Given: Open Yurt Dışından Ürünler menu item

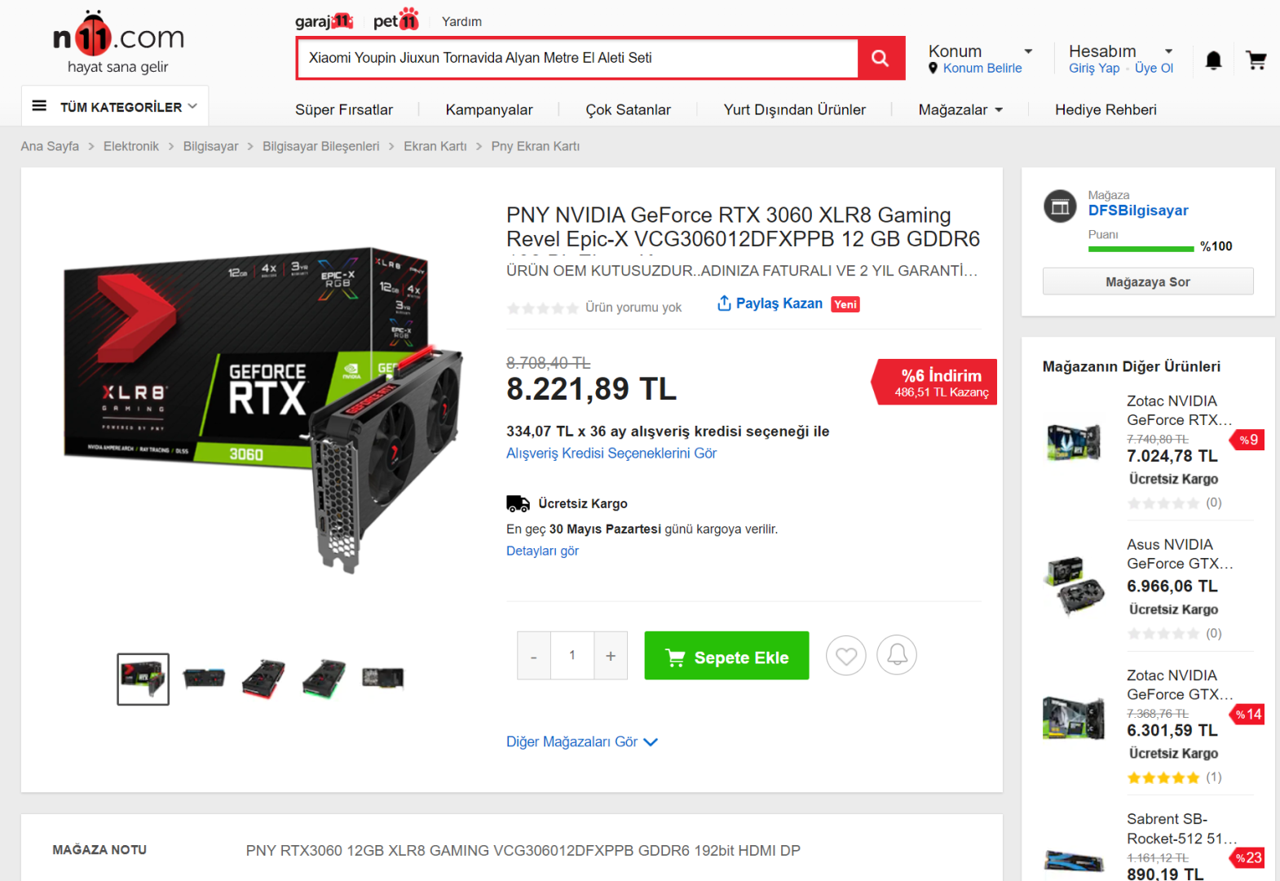Looking at the screenshot, I should 795,109.
